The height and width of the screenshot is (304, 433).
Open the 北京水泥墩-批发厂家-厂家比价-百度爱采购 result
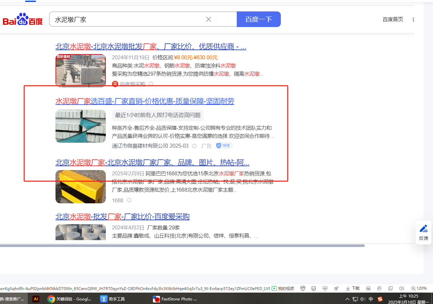pyautogui.click(x=122, y=217)
